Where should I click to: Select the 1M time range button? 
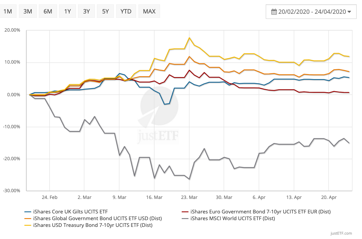[x=8, y=11]
